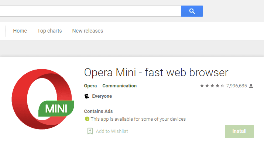Click the star rating row
The height and width of the screenshot is (144, 264).
click(x=212, y=86)
